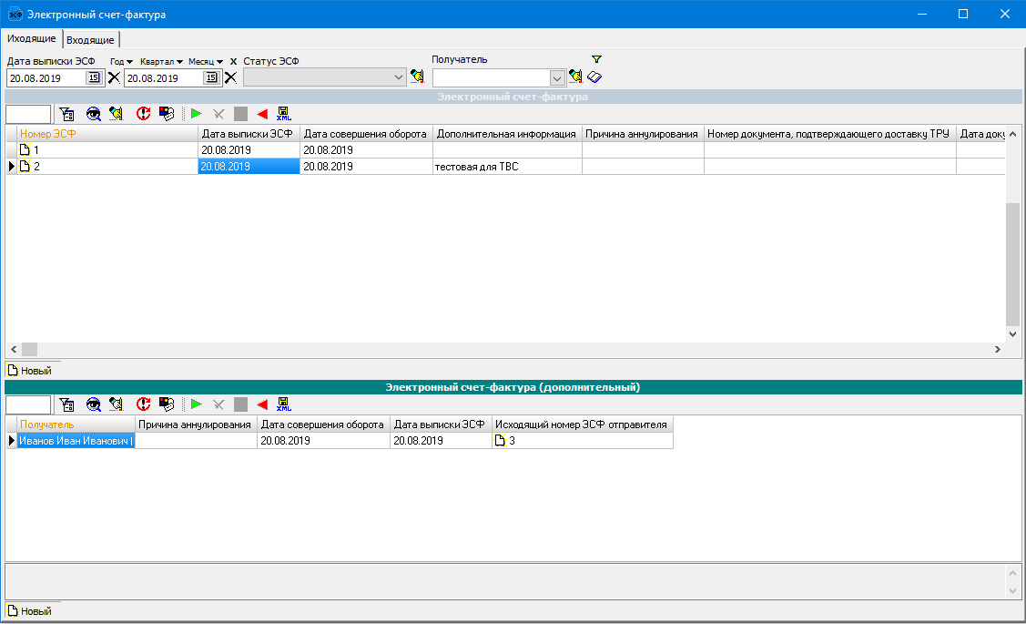Click the yellow funnel filter icon above Получатель

pyautogui.click(x=596, y=59)
